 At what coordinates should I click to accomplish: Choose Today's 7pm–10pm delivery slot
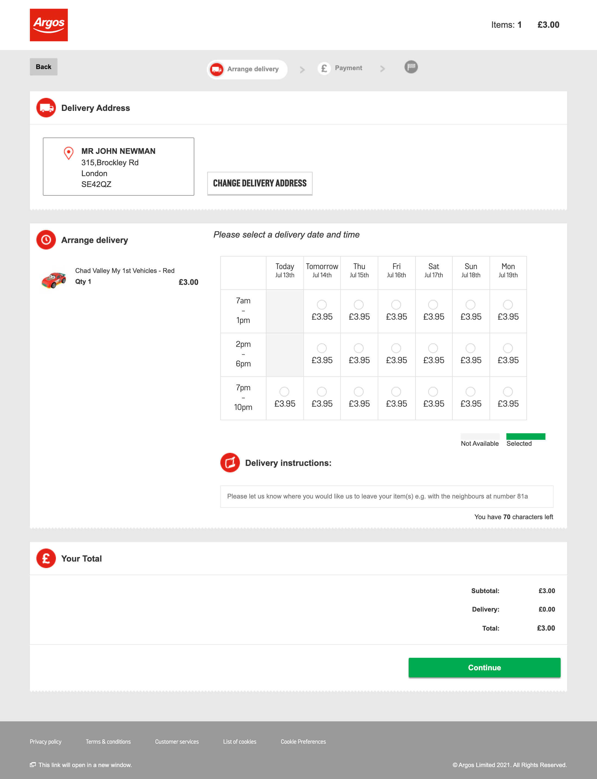pos(284,391)
